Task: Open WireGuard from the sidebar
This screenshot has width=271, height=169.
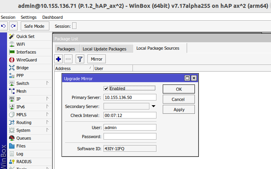Action: [26, 60]
